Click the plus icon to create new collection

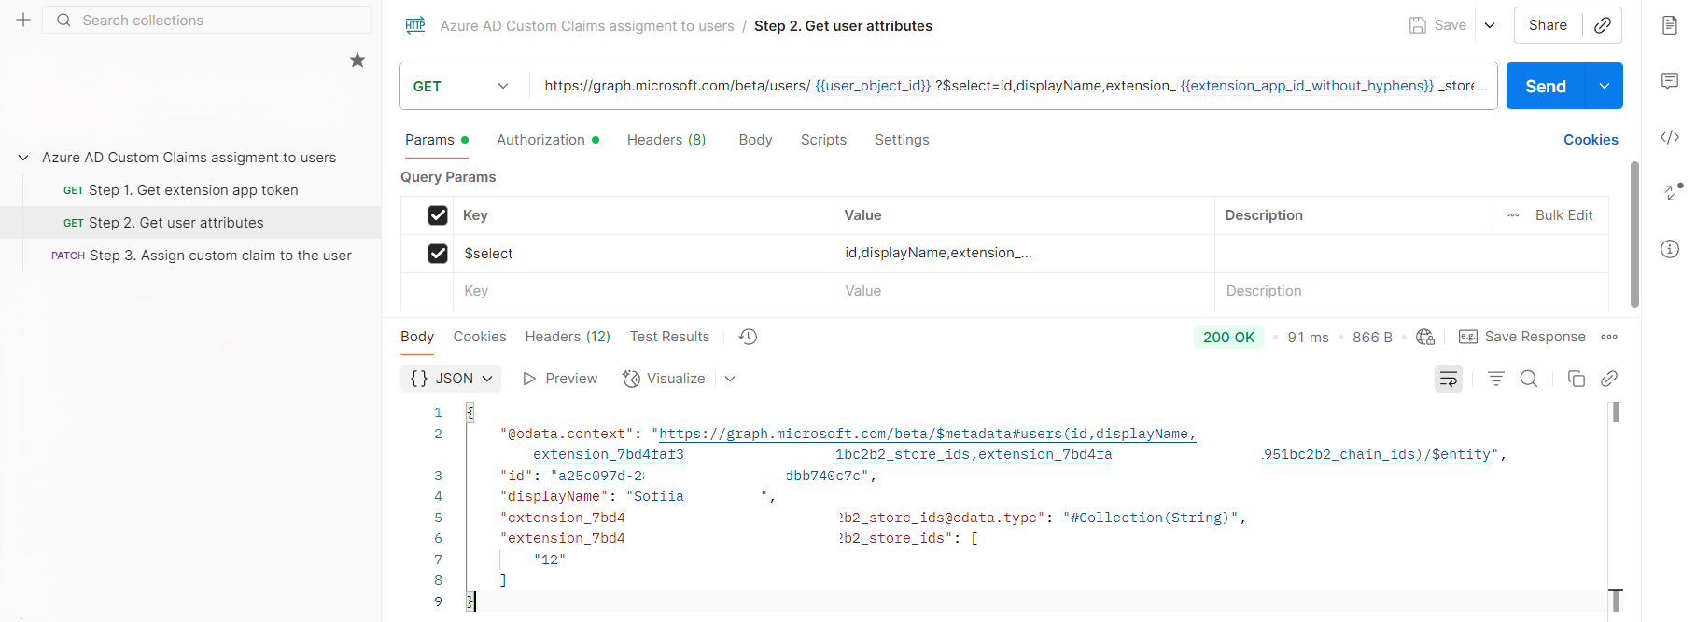[23, 20]
